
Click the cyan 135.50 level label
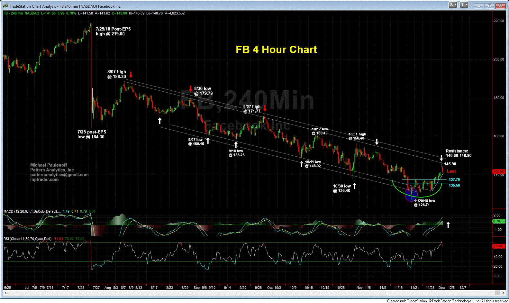click(454, 185)
